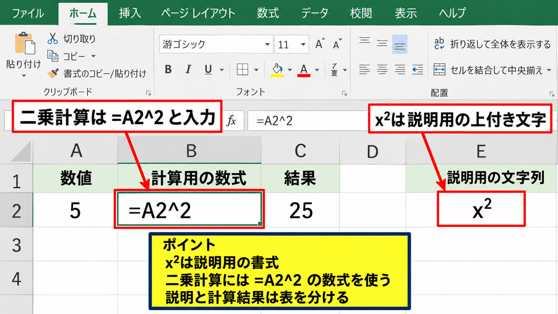
Task: Open the merge cells dropdown arrow
Action: (549, 70)
